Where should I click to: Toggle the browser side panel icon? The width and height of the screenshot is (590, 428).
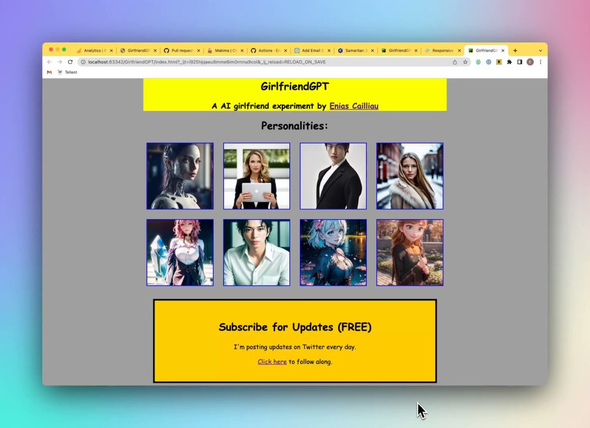(520, 62)
